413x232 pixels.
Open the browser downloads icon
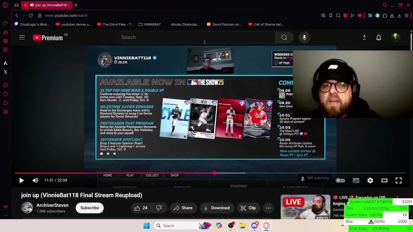coord(399,15)
